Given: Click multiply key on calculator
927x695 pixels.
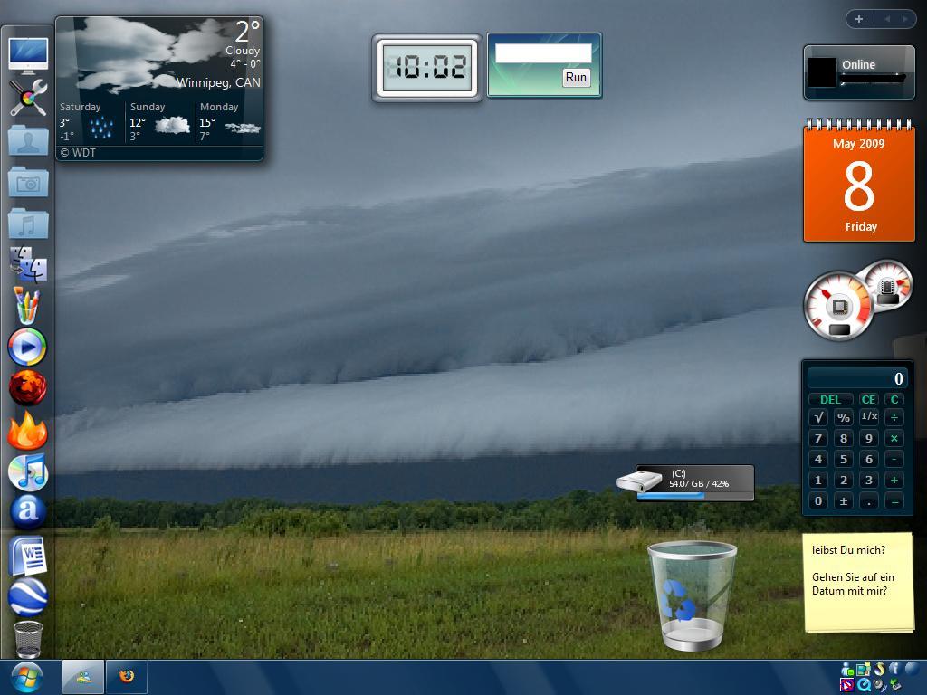Looking at the screenshot, I should [894, 439].
